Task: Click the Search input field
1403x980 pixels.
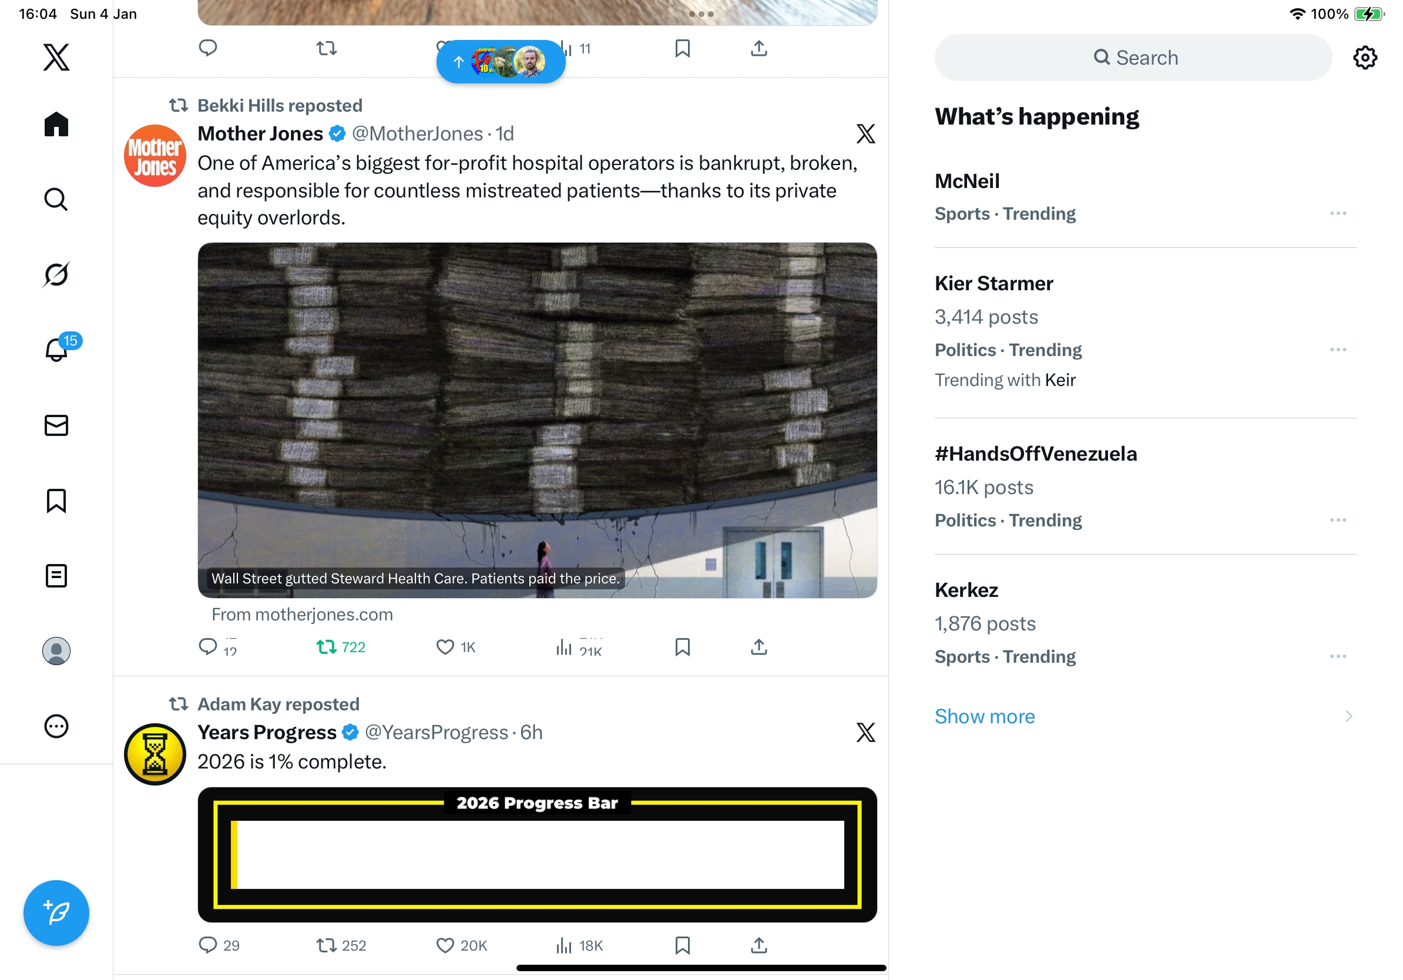Action: [1133, 58]
